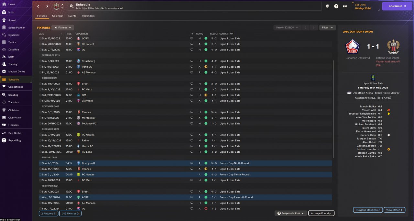Screen dimensions: 414x221
Task: Open Medical Centre from the sidebar
Action: point(17,72)
